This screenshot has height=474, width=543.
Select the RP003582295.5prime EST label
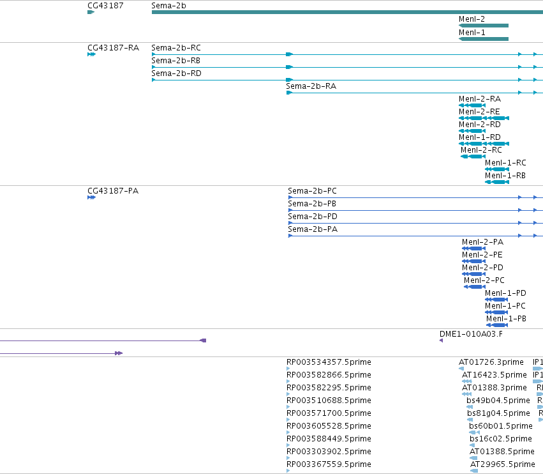pyautogui.click(x=329, y=388)
